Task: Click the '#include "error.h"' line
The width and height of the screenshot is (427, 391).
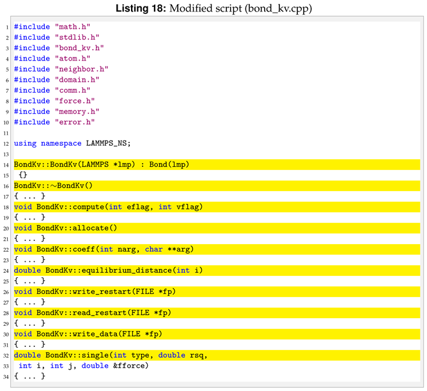Action: [x=54, y=122]
